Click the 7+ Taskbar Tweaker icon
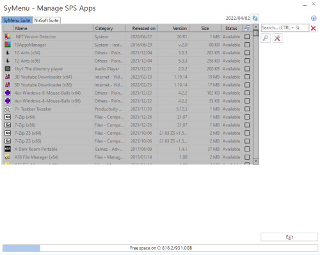This screenshot has height=255, width=320. click(x=8, y=109)
